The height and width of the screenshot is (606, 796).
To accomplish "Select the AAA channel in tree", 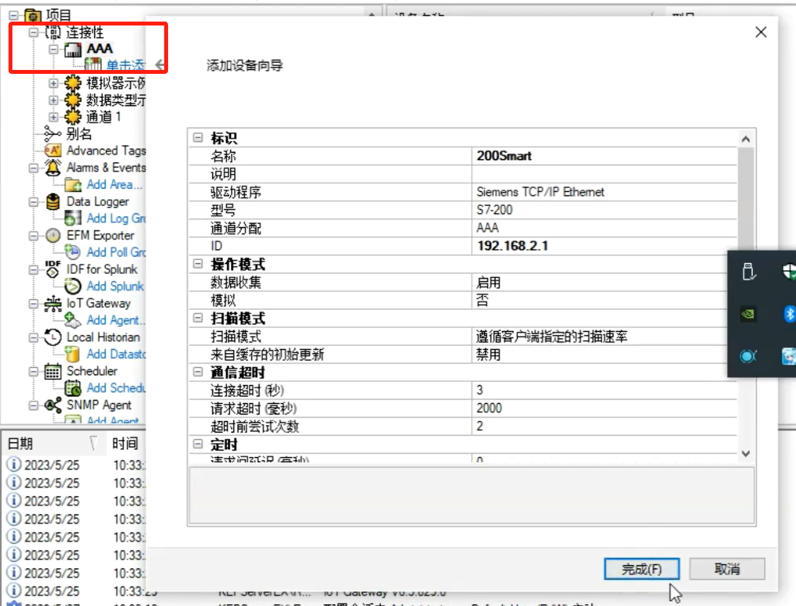I will (99, 48).
